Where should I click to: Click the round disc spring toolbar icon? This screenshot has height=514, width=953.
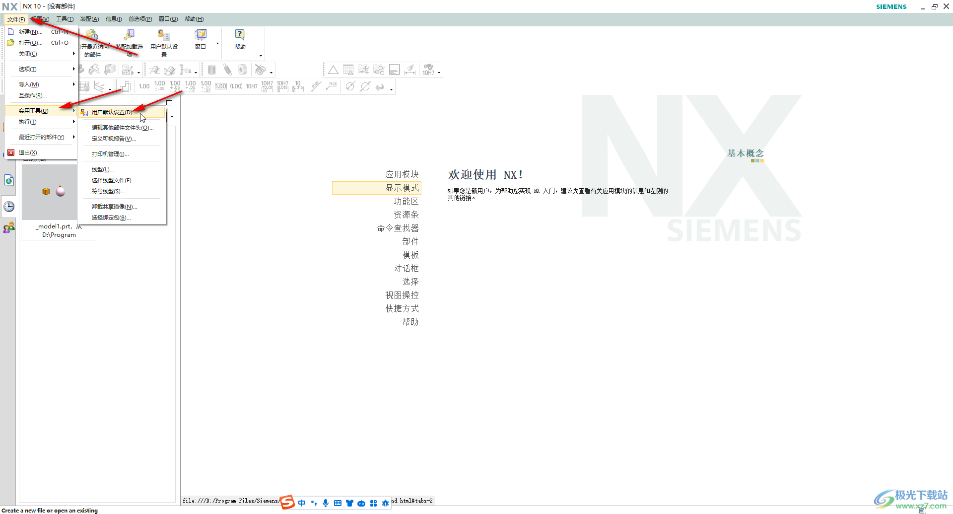(243, 70)
